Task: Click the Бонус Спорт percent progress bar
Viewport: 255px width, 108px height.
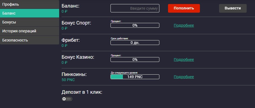Action: click(x=135, y=26)
